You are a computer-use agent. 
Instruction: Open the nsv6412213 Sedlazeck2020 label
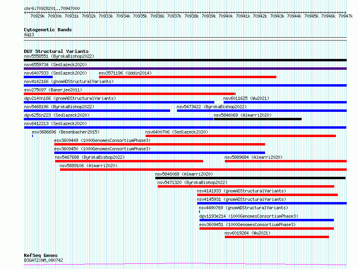(x=56, y=123)
